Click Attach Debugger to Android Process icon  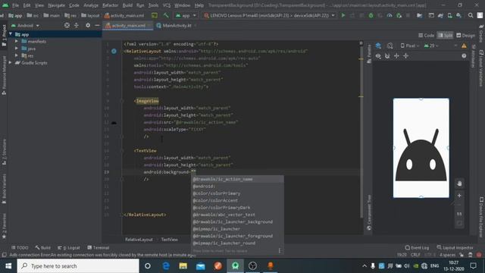click(x=399, y=15)
